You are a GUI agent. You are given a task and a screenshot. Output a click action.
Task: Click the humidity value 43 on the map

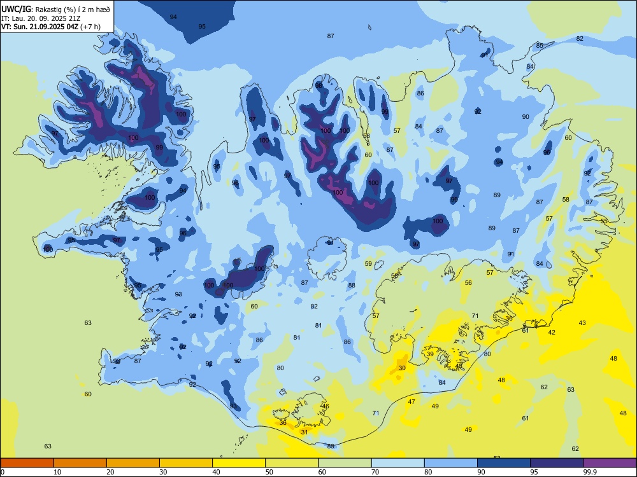(x=582, y=323)
